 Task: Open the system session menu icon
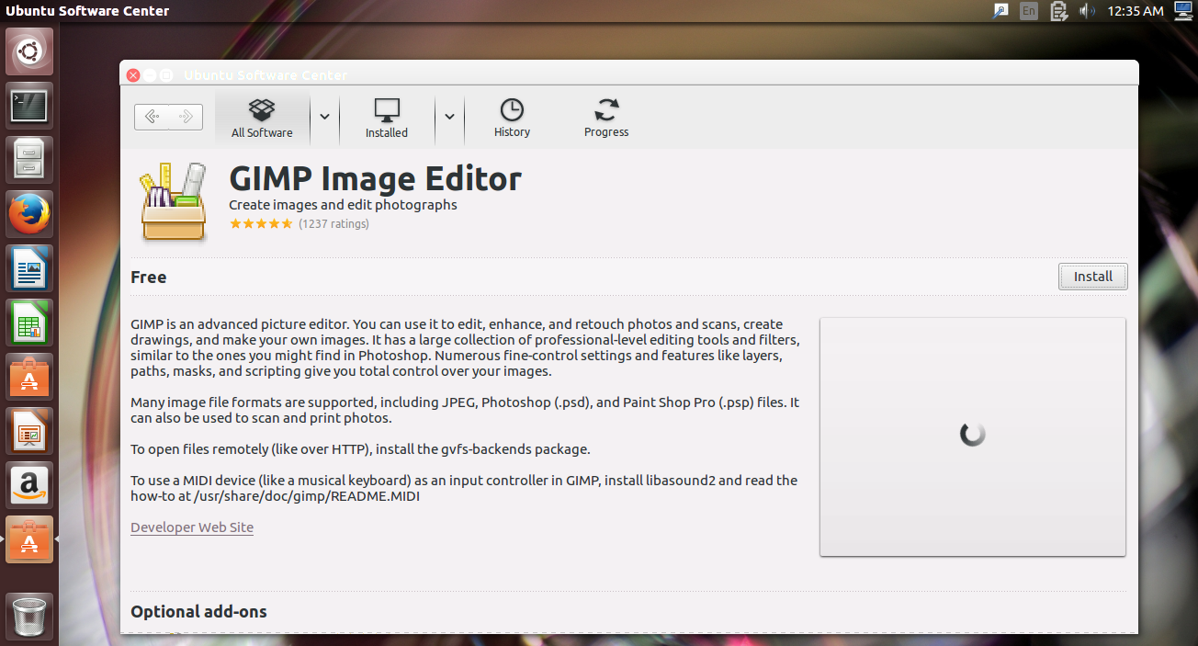pyautogui.click(x=1181, y=11)
